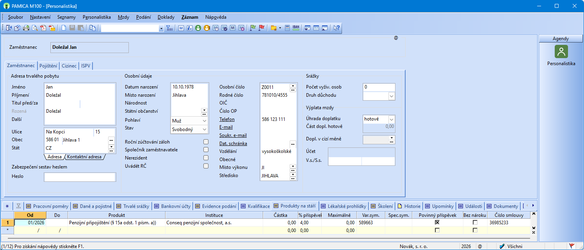Viewport: 584px width, 250px height.
Task: Click the filter funnel toolbar icon
Action: tap(169, 28)
